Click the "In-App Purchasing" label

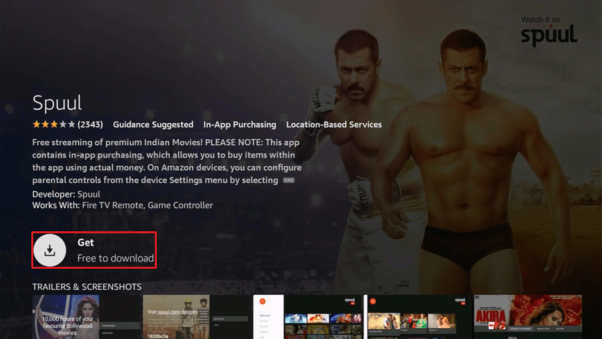pyautogui.click(x=240, y=125)
